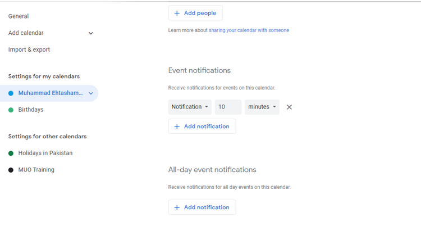The width and height of the screenshot is (421, 235).
Task: Open the Notification type dropdown
Action: pos(190,107)
